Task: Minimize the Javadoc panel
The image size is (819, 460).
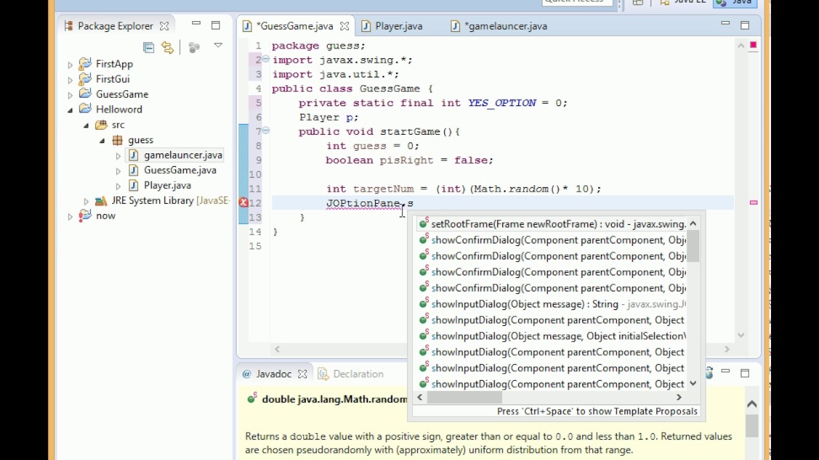Action: [x=725, y=371]
